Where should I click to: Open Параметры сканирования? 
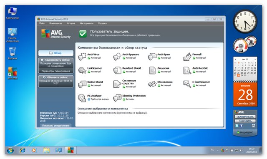[x=56, y=71]
